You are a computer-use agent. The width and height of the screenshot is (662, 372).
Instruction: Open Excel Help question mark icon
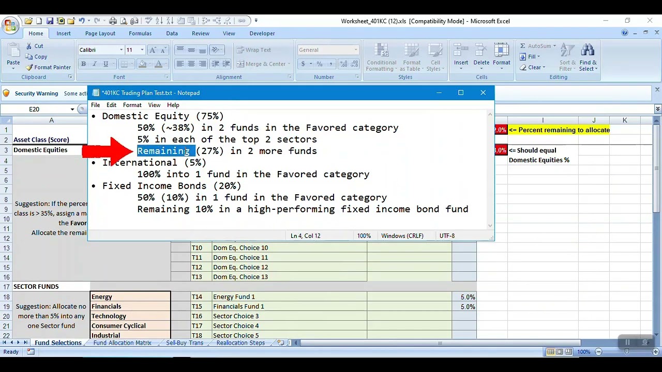point(625,33)
